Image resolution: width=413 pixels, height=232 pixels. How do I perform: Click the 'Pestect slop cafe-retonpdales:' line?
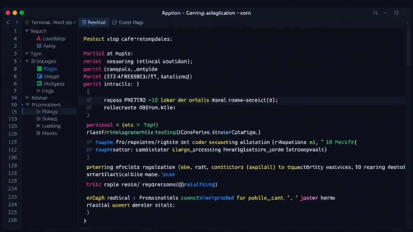tap(128, 39)
